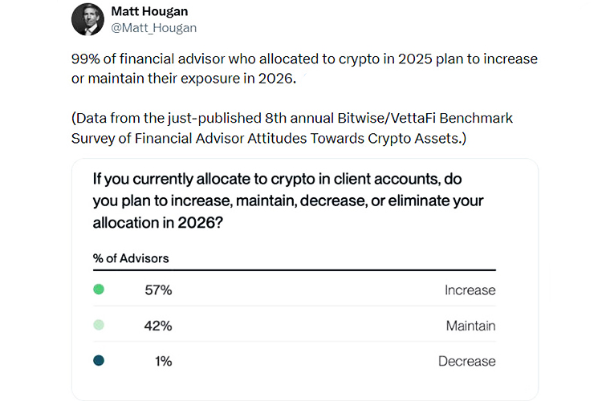Click the '% of Advisors' column header
This screenshot has width=602, height=401.
point(131,259)
